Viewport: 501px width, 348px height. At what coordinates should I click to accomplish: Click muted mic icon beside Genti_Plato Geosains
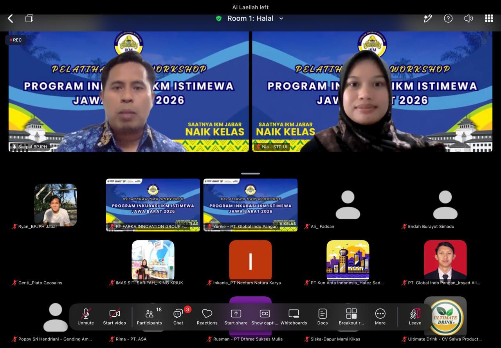pos(14,283)
